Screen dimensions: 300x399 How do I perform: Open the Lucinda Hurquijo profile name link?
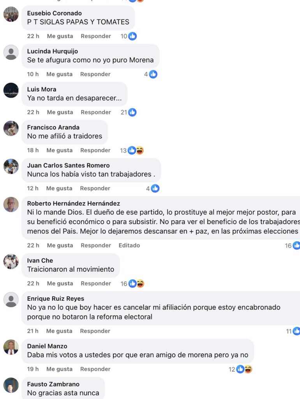53,51
